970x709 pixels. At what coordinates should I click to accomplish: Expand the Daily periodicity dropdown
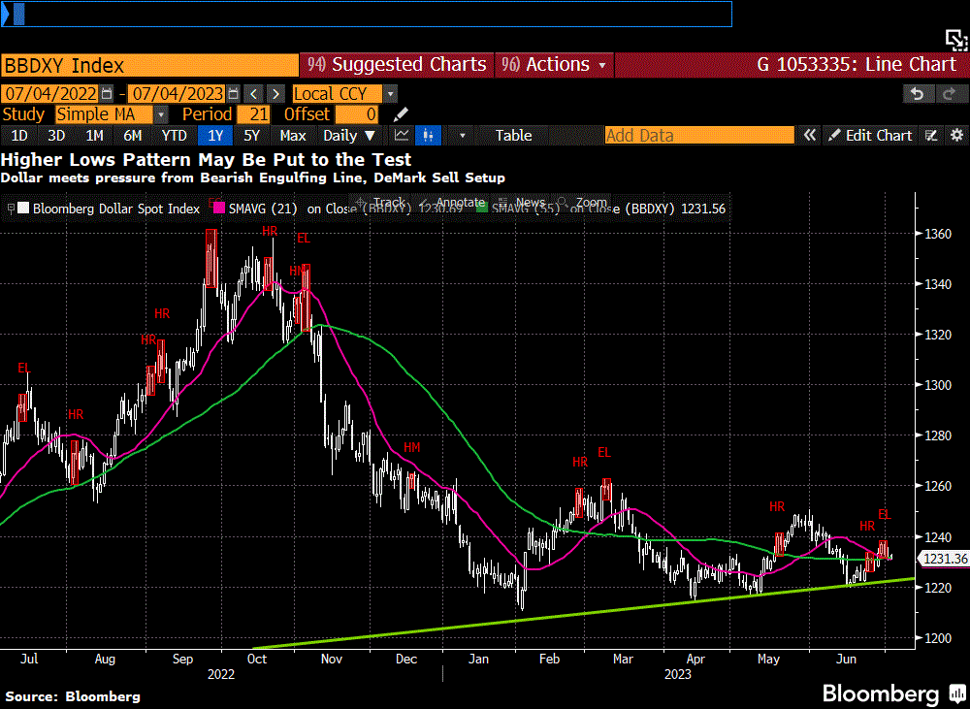tap(349, 136)
